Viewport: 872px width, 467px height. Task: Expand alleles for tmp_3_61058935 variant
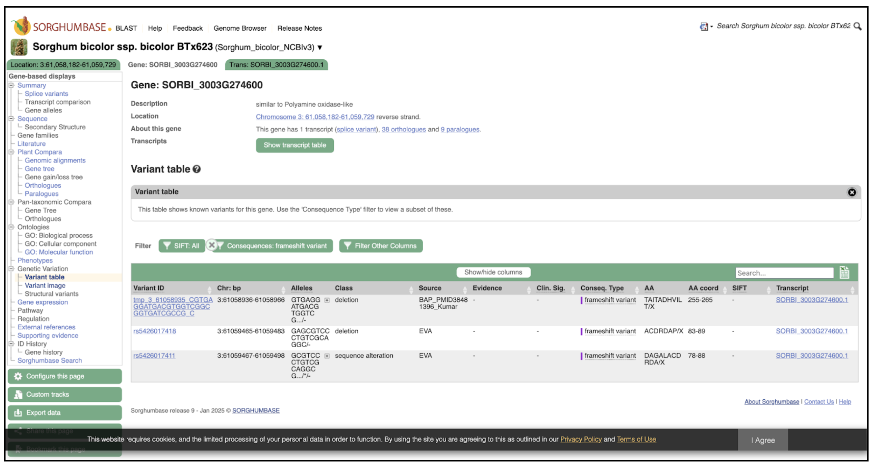pyautogui.click(x=327, y=300)
